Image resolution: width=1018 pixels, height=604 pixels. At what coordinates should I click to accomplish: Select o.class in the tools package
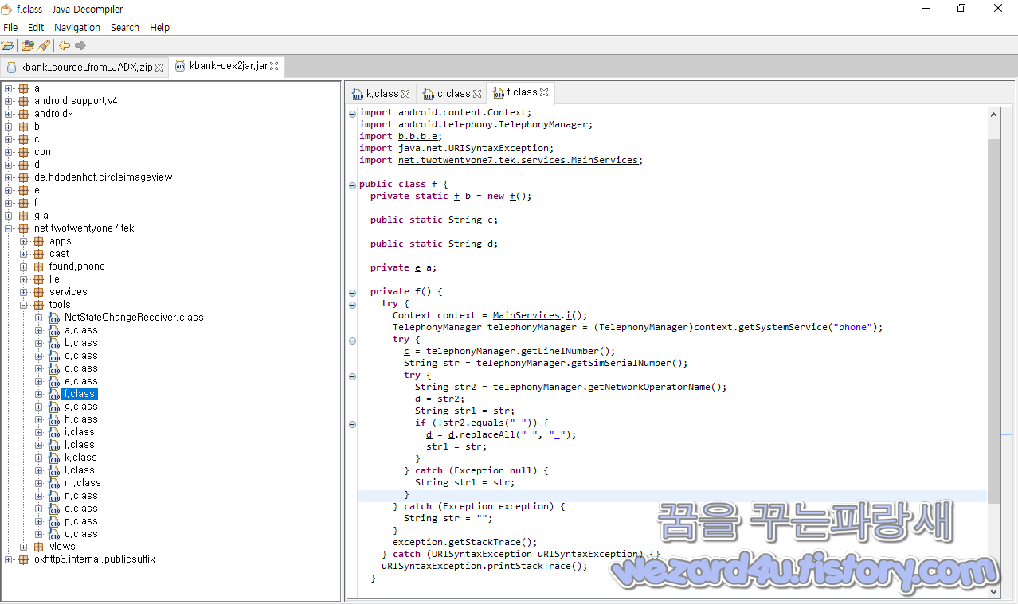click(x=81, y=509)
